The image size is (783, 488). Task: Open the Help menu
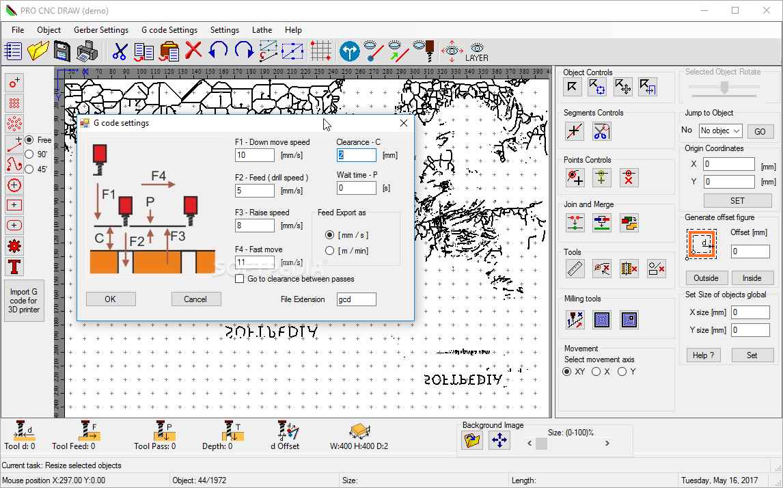coord(293,30)
